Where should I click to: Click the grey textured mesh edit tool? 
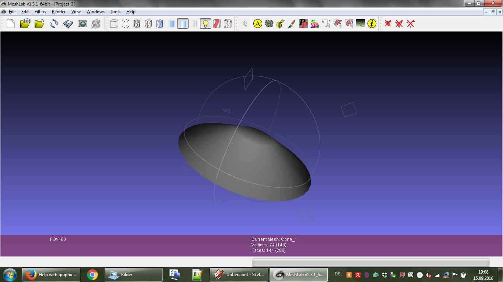point(269,24)
